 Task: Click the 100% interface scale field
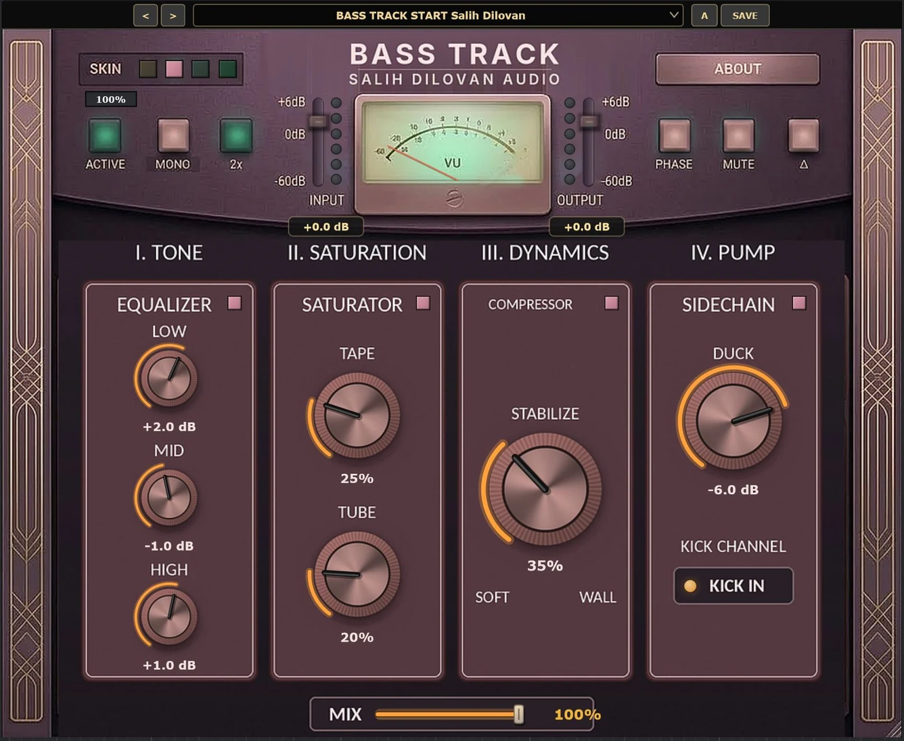111,99
